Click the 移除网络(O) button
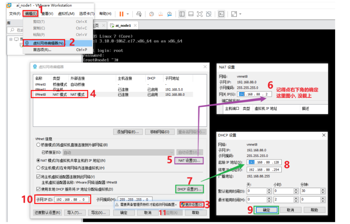The width and height of the screenshot is (350, 224). [160, 132]
